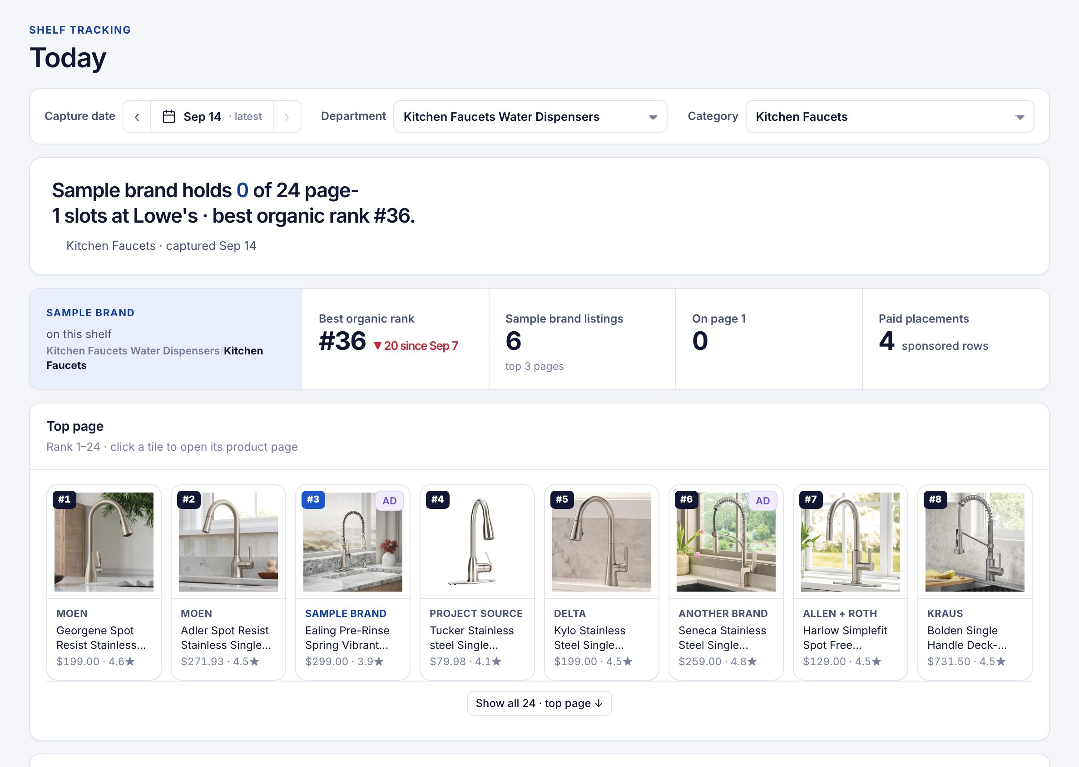
Task: Expand Show all 24 top page
Action: tap(539, 703)
